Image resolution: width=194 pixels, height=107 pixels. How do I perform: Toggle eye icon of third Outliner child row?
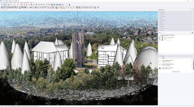(159, 39)
